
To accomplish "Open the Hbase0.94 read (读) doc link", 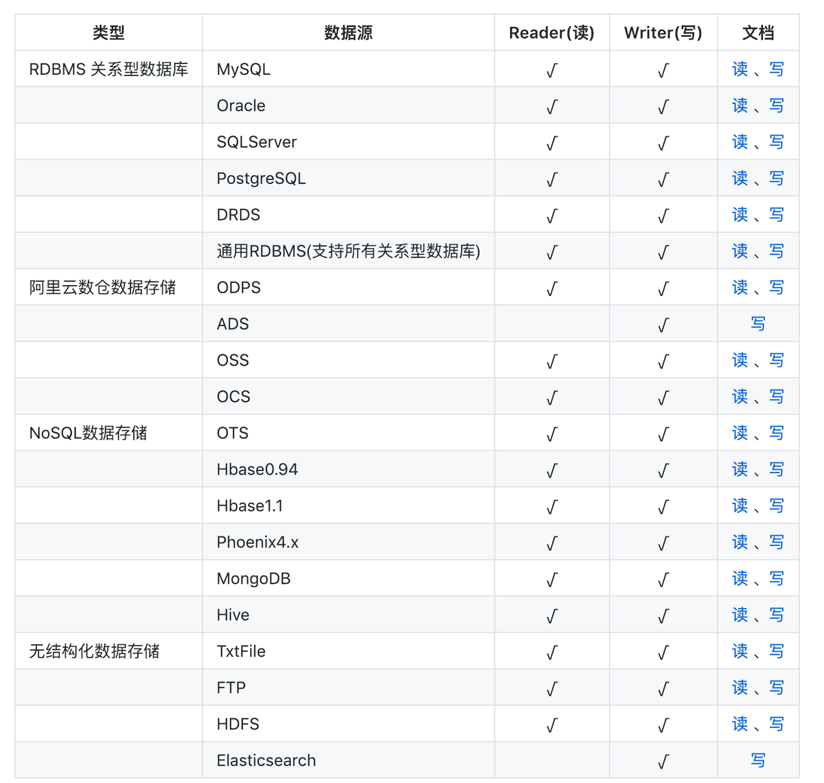I will click(x=740, y=470).
